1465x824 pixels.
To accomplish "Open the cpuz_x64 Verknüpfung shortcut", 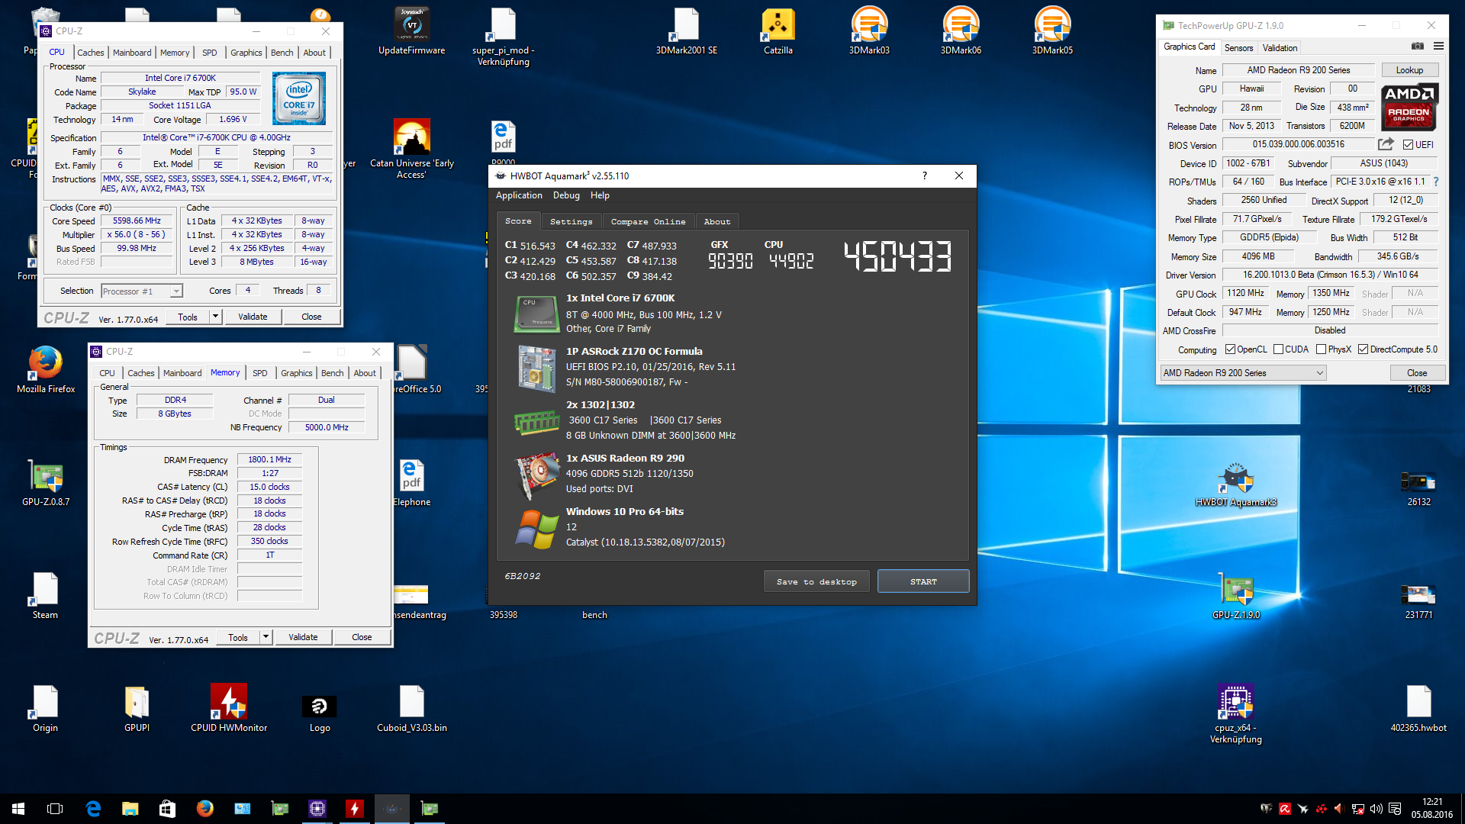I will point(1235,713).
